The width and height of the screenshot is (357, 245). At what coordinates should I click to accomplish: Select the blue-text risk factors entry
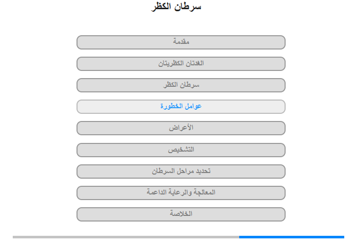click(x=181, y=107)
